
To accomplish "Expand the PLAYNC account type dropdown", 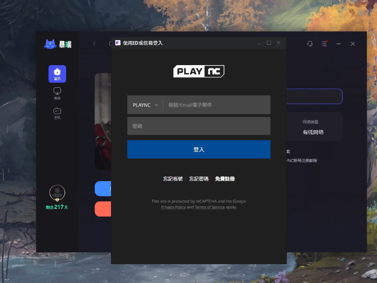I will click(x=145, y=105).
